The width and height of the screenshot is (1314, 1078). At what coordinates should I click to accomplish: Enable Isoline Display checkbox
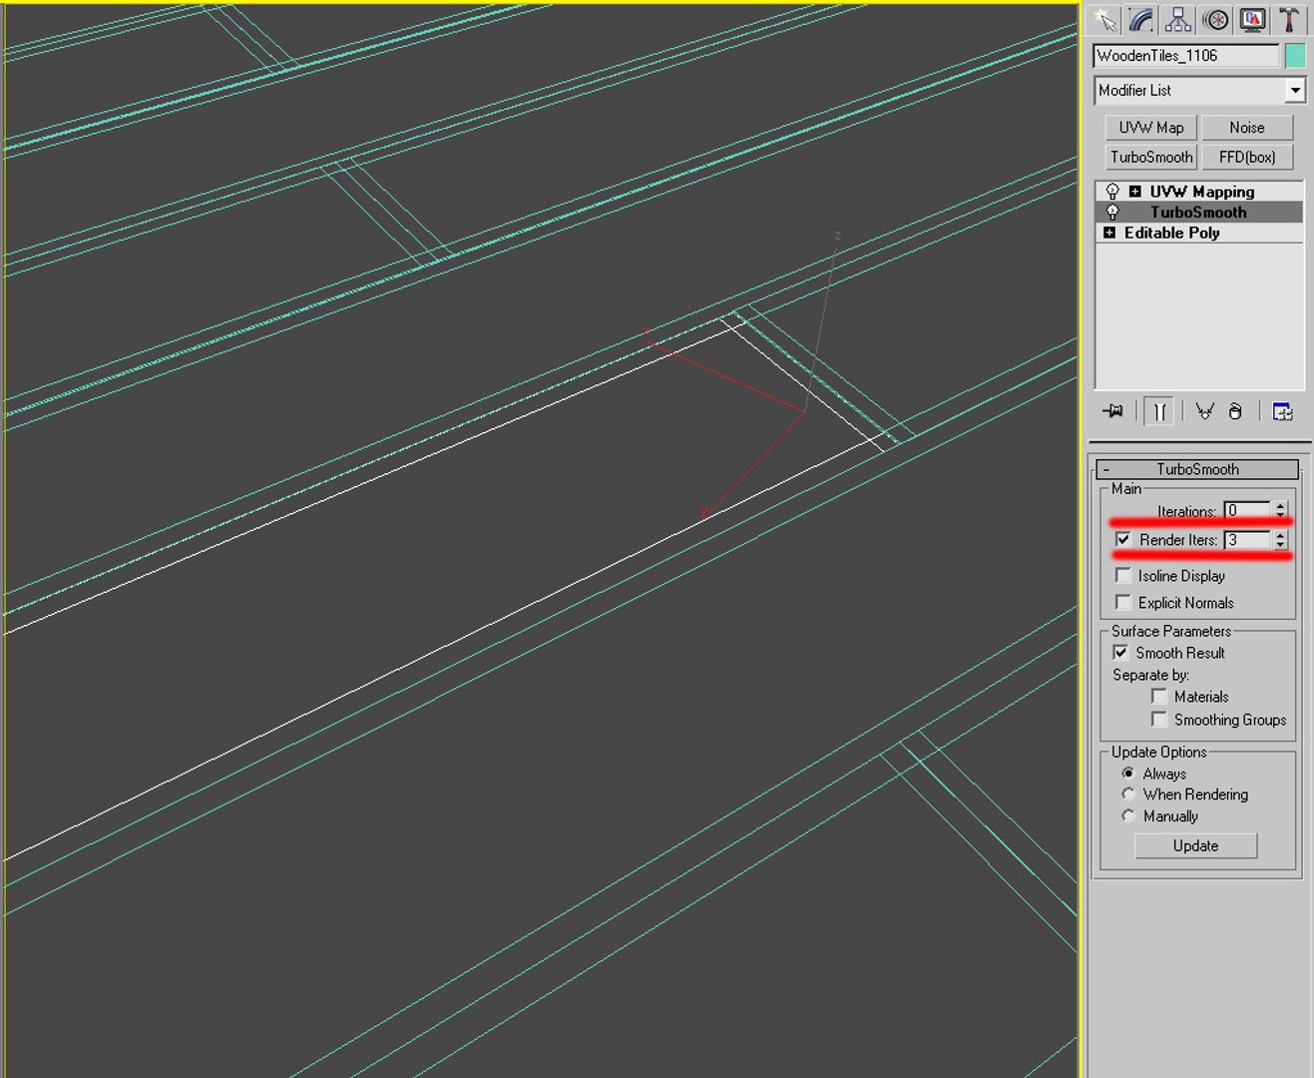[x=1123, y=576]
